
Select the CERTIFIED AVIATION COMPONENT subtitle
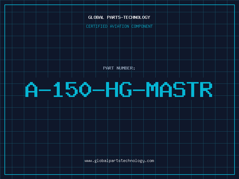pos(119,26)
